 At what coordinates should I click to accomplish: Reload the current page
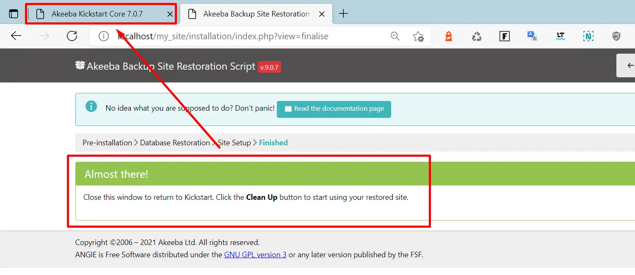pos(72,36)
